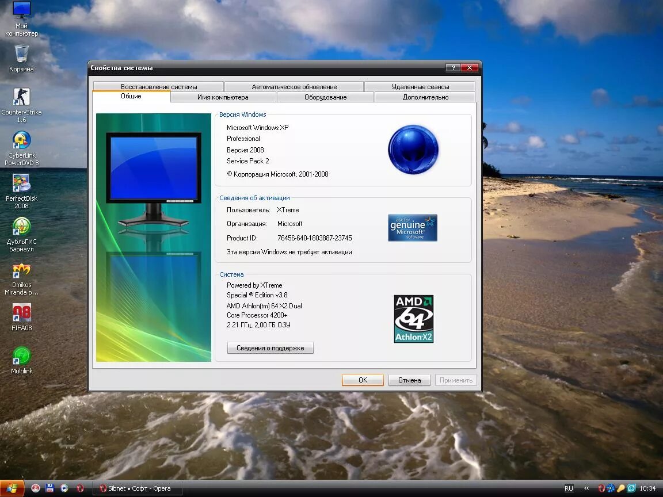Click the Powered by XTreme text
663x497 pixels.
(254, 285)
